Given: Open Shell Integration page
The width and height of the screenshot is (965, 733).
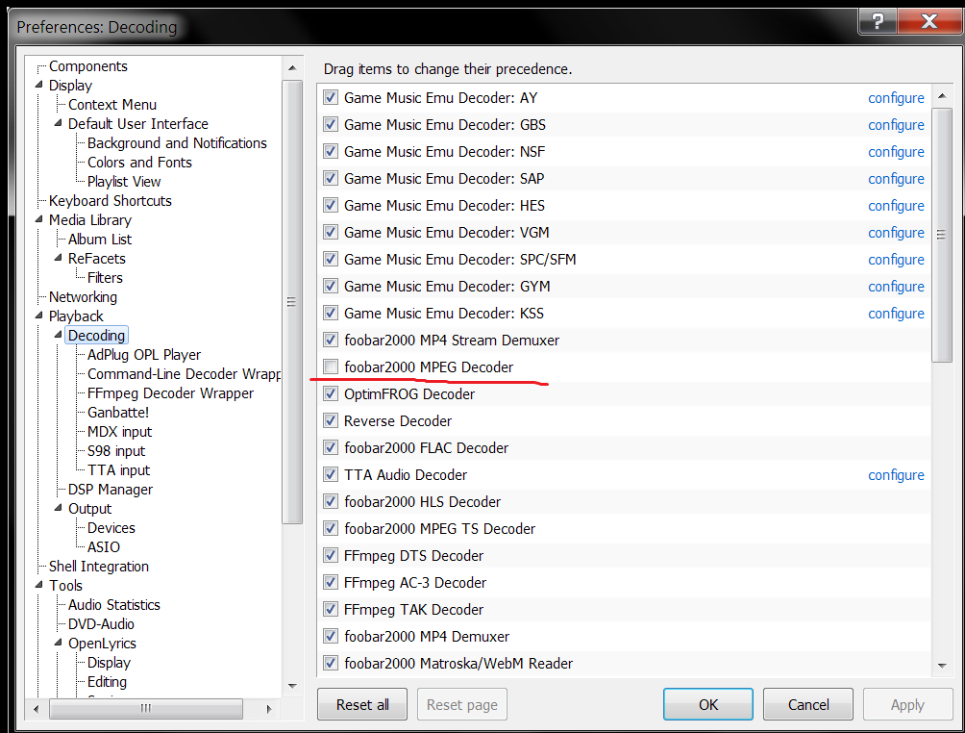Looking at the screenshot, I should [x=98, y=566].
